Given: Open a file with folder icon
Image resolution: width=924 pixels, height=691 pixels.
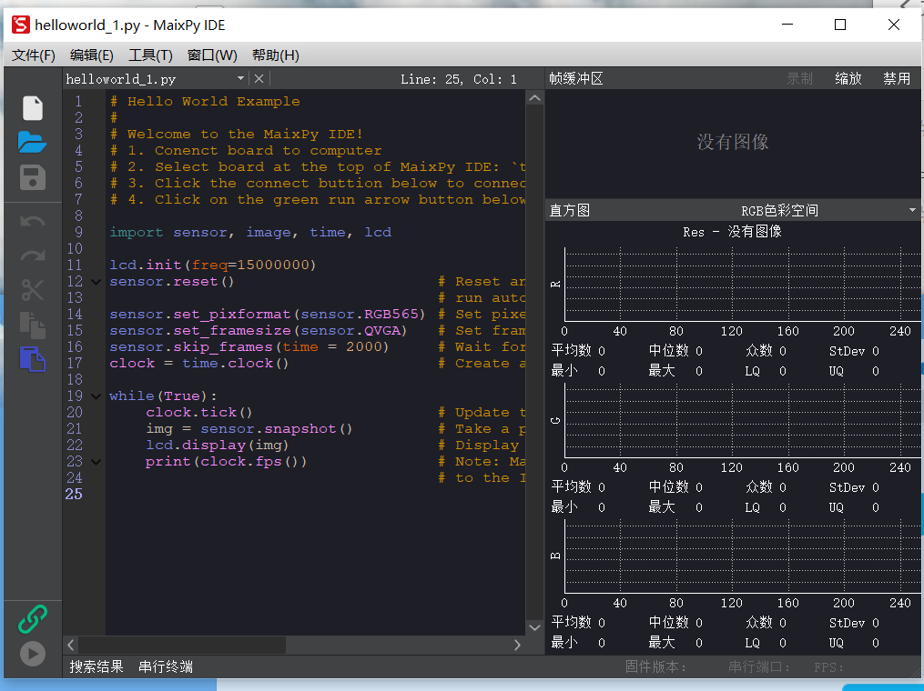Looking at the screenshot, I should (32, 142).
